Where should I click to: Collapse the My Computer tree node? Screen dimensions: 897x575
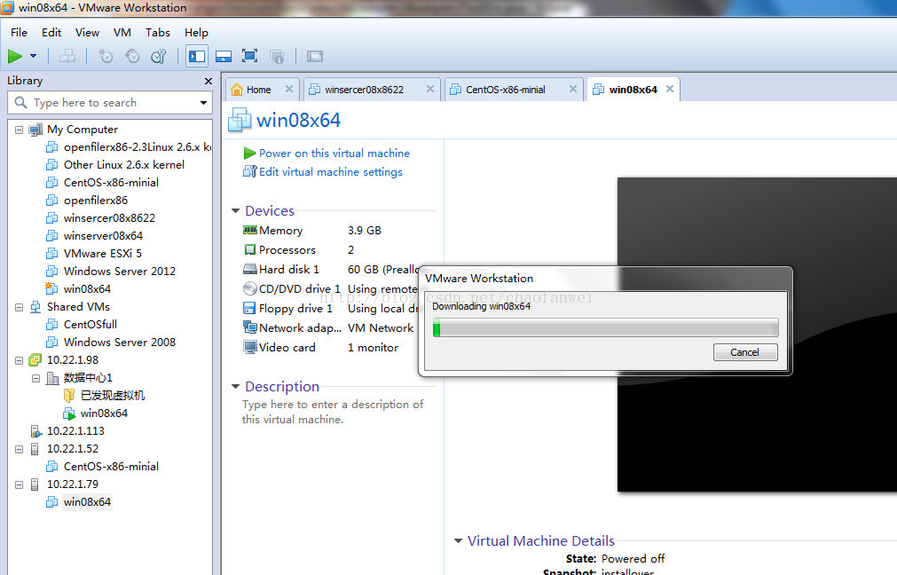(x=19, y=130)
